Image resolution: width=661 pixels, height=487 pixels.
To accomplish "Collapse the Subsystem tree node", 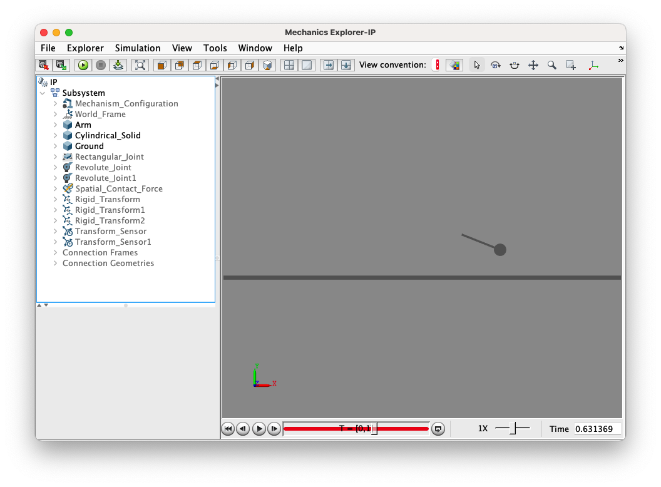I will (x=43, y=93).
